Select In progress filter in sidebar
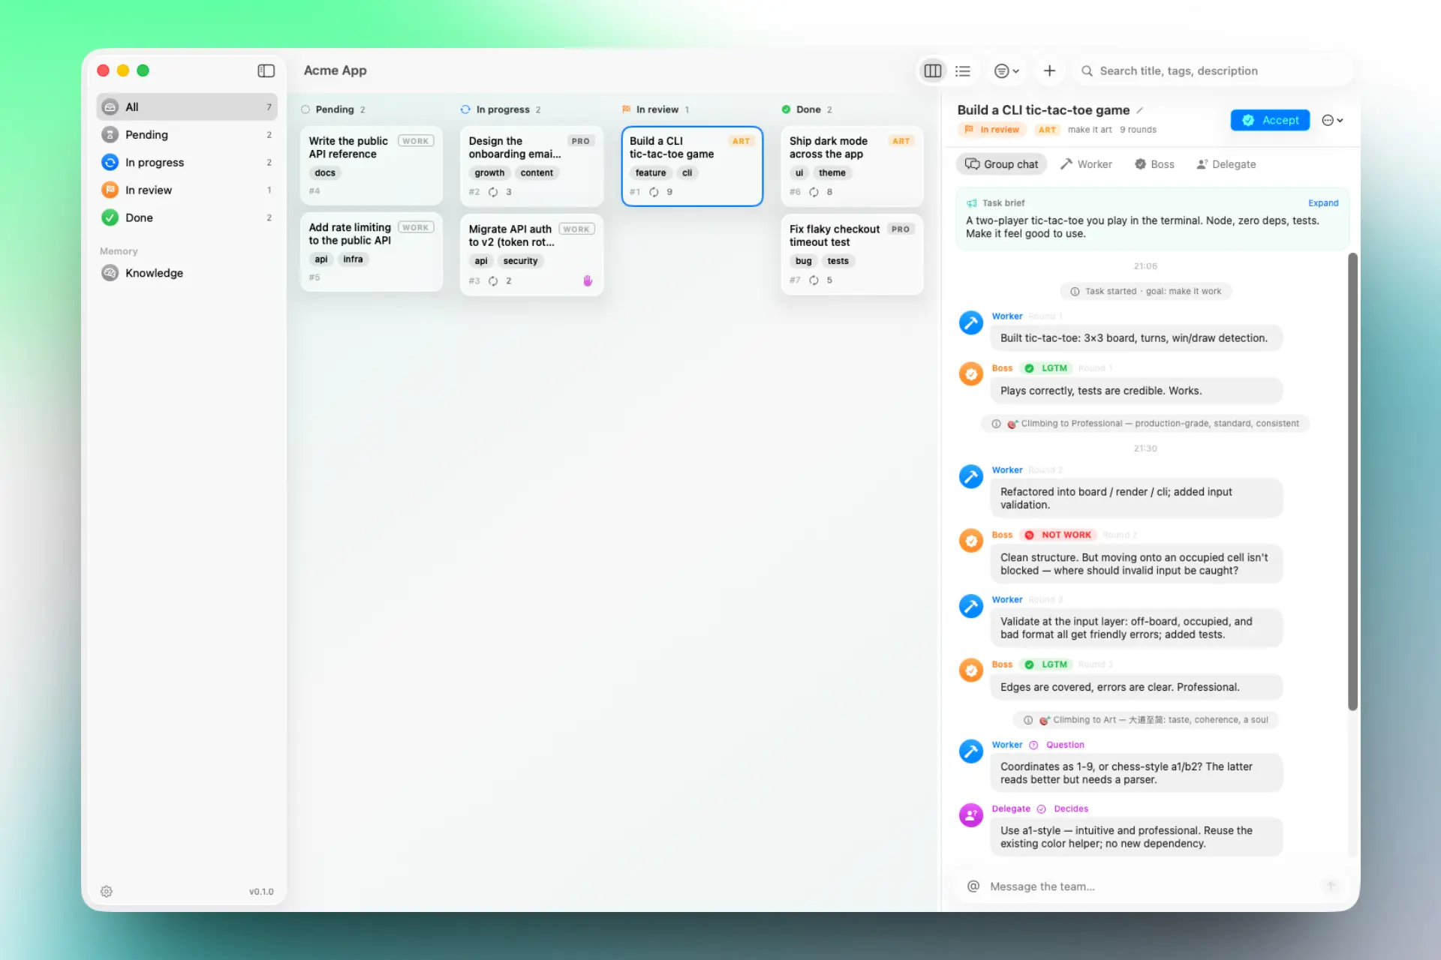This screenshot has width=1441, height=960. [x=187, y=162]
